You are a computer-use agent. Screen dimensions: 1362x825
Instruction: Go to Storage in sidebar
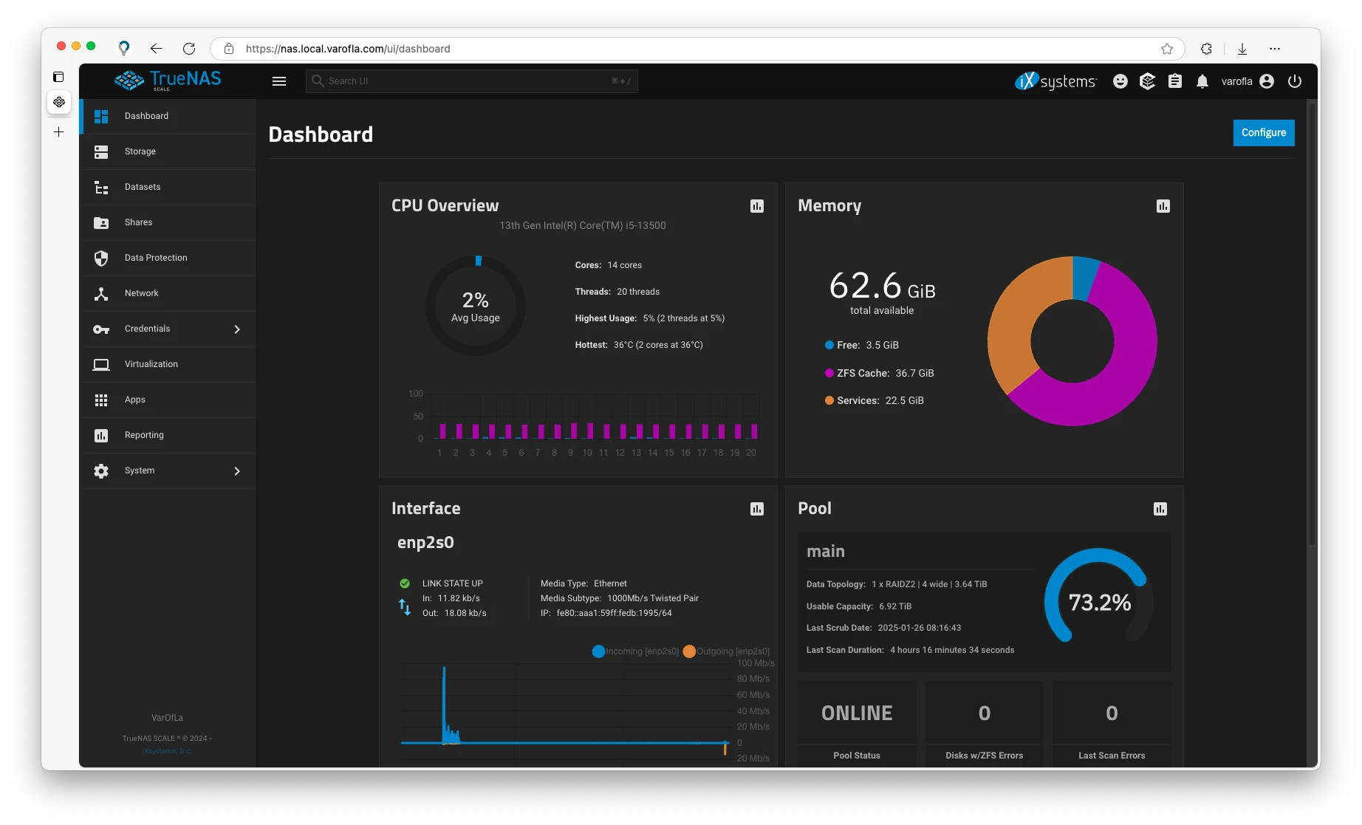(140, 151)
